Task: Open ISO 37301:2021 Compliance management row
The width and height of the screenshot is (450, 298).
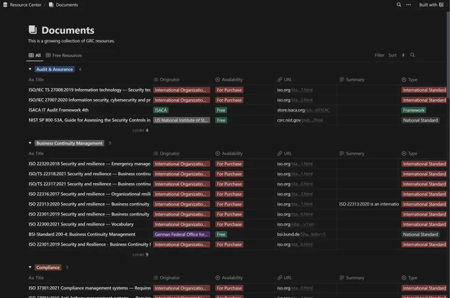Action: [x=89, y=288]
